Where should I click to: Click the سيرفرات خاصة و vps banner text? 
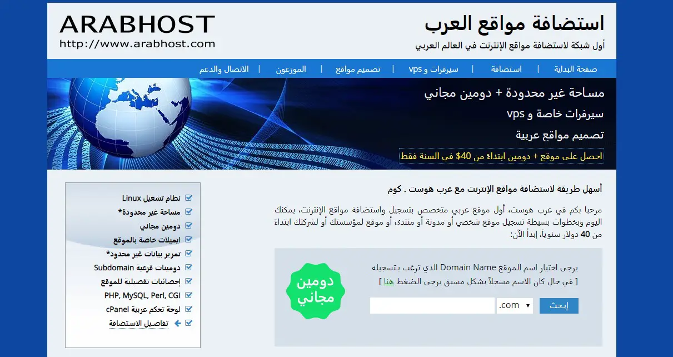(x=555, y=115)
